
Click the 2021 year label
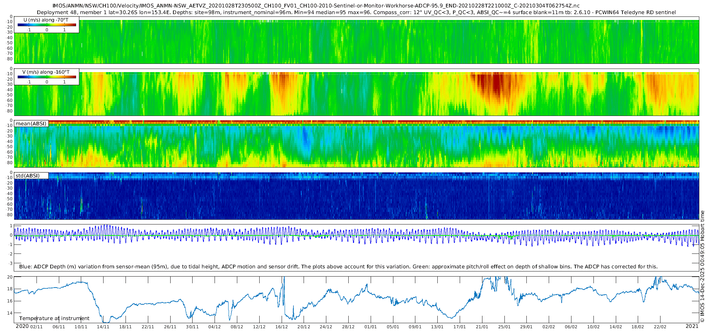pos(692,326)
